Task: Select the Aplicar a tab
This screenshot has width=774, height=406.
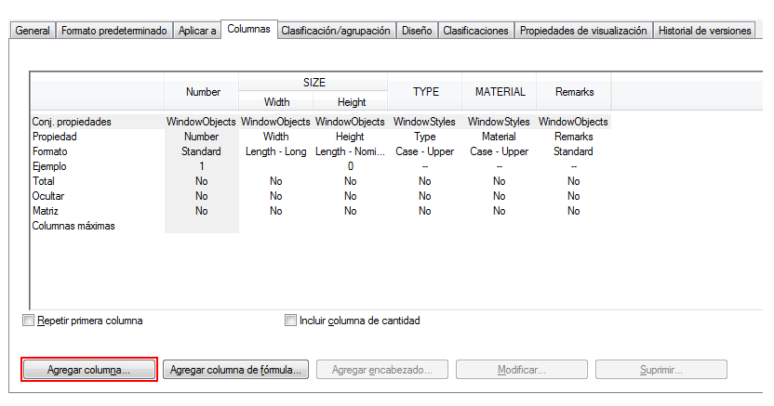Action: point(196,31)
